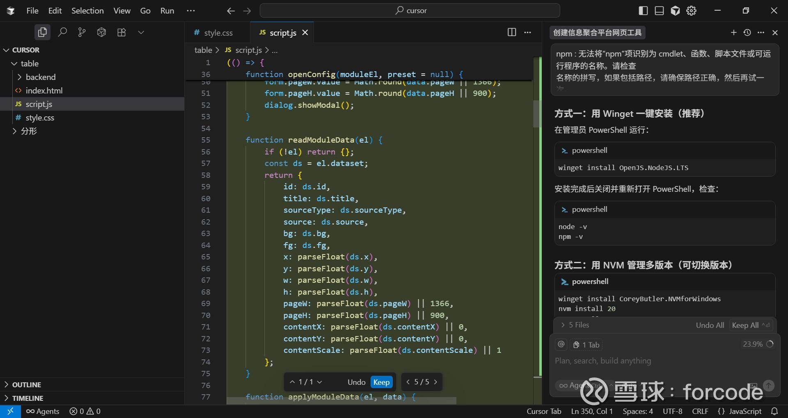Click the editor vertical scrollbar thumb
Image resolution: width=788 pixels, height=418 pixels.
pos(537,114)
